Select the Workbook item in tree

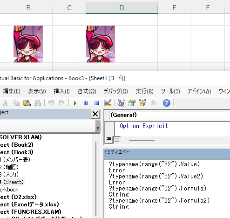[9, 190]
